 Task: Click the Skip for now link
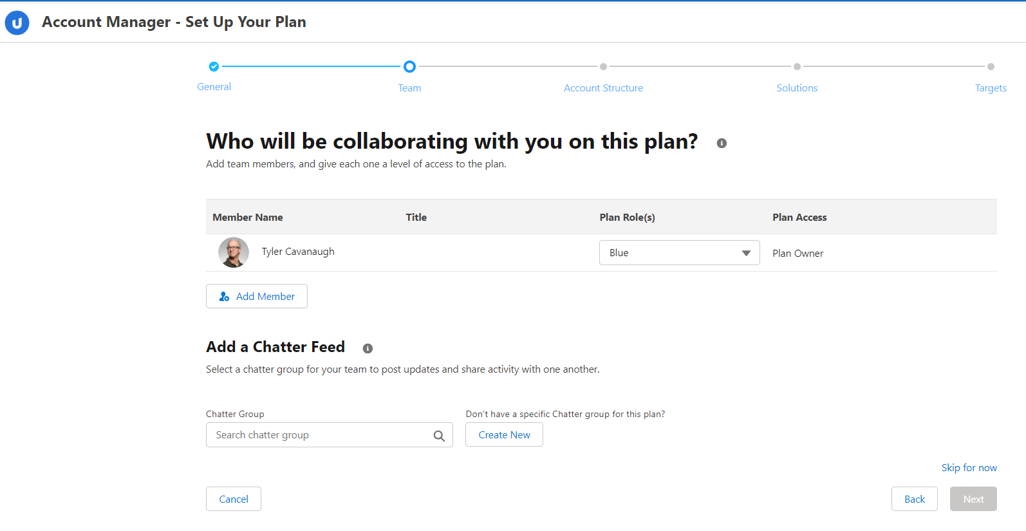969,468
